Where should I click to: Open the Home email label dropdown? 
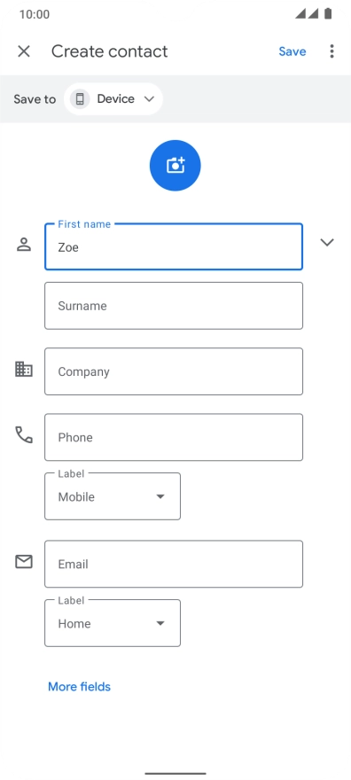click(113, 623)
